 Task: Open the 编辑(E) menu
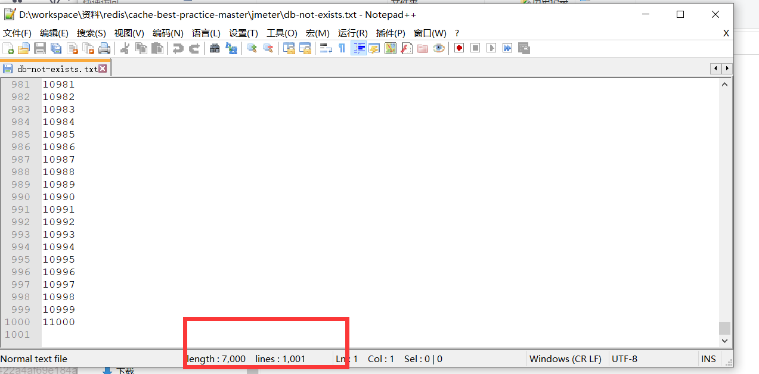pyautogui.click(x=54, y=33)
